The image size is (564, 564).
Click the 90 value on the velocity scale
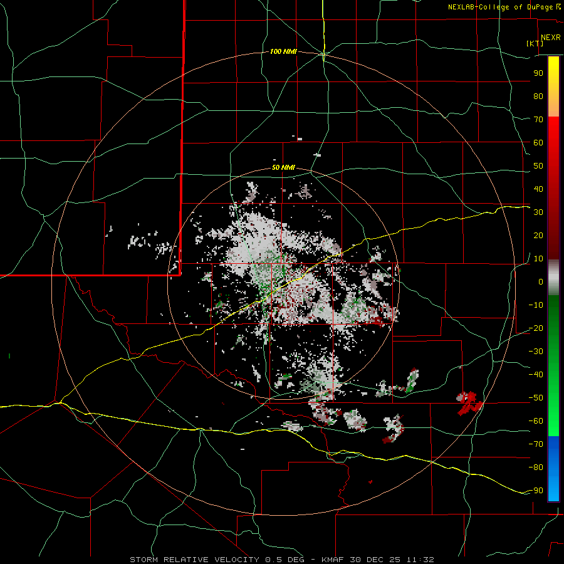point(538,73)
